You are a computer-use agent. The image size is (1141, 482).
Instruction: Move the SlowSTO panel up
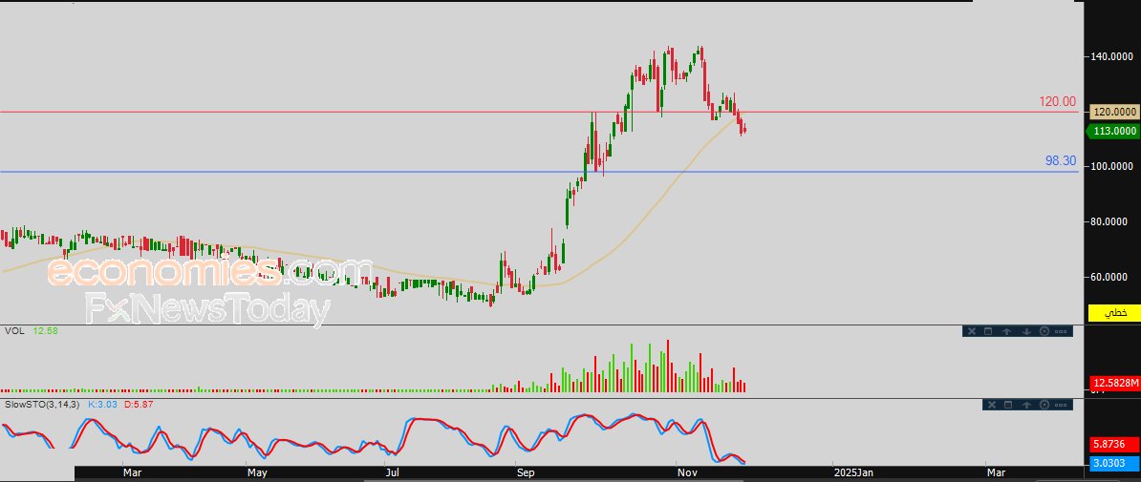(1026, 405)
